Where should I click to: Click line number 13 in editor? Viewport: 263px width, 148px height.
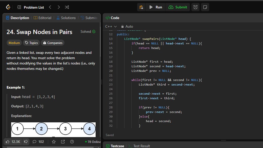(111, 39)
